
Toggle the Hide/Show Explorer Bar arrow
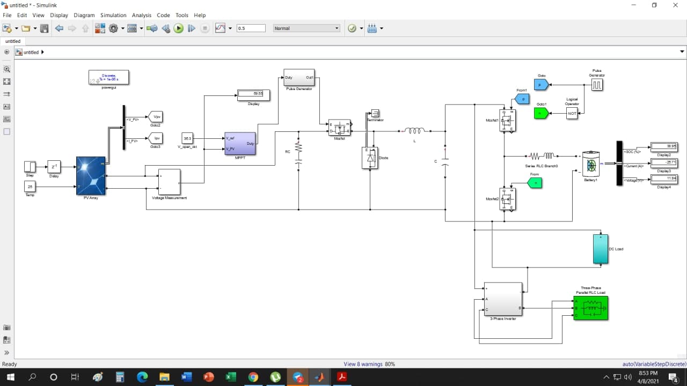(6, 52)
